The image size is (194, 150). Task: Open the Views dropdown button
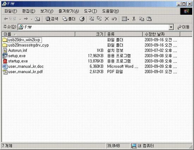click(x=125, y=19)
